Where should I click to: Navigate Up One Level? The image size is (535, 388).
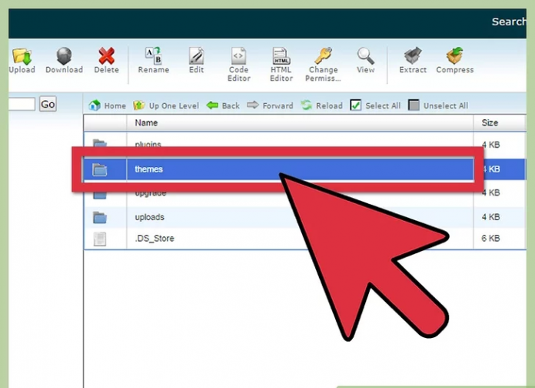click(x=166, y=105)
